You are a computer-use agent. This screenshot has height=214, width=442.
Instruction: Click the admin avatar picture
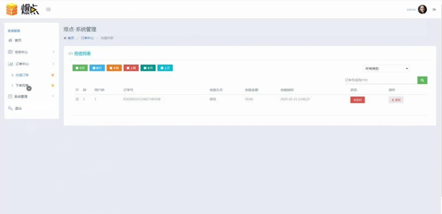[x=422, y=10]
